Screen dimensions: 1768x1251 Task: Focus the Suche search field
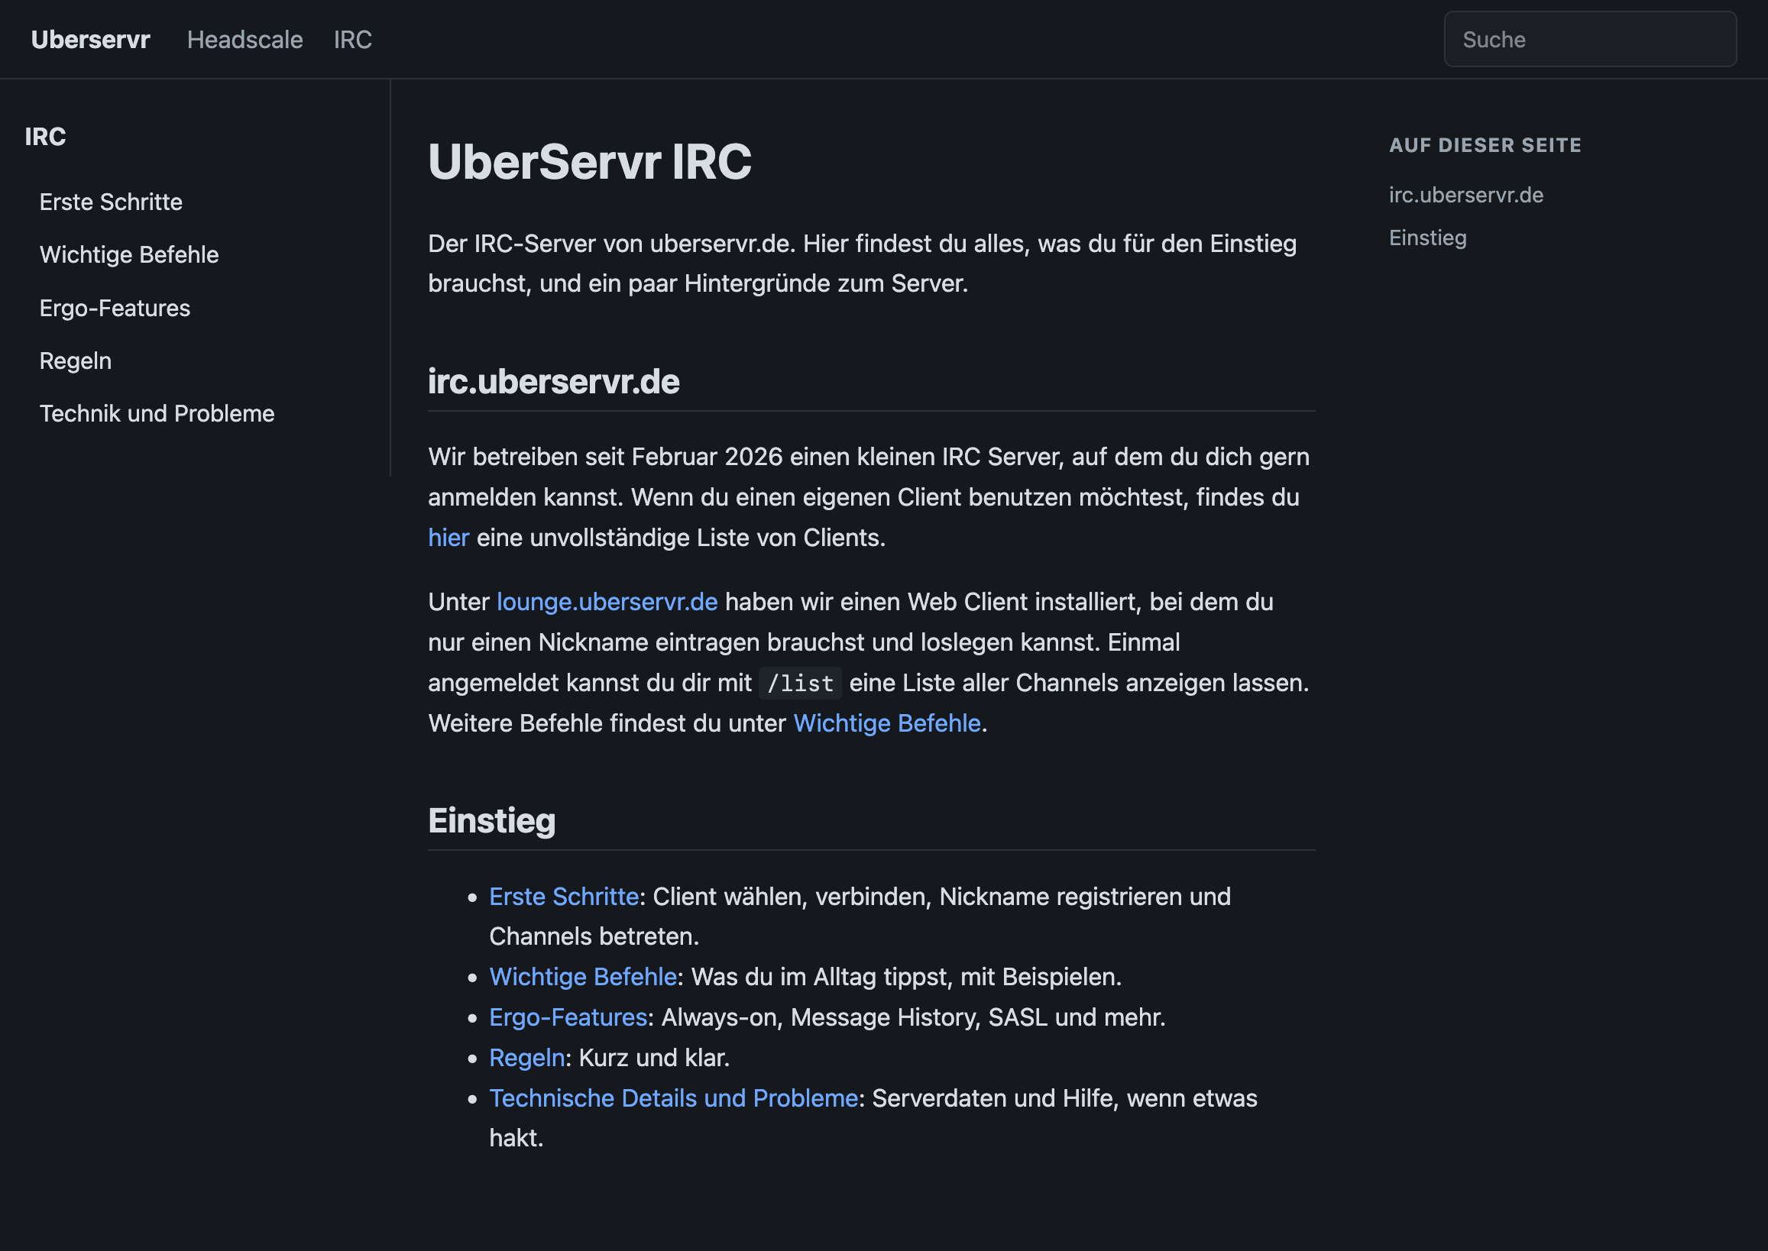[x=1589, y=39]
